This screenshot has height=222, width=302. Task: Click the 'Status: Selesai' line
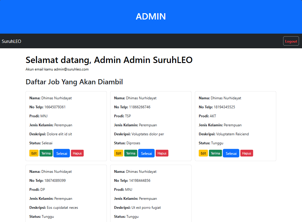tap(41, 143)
